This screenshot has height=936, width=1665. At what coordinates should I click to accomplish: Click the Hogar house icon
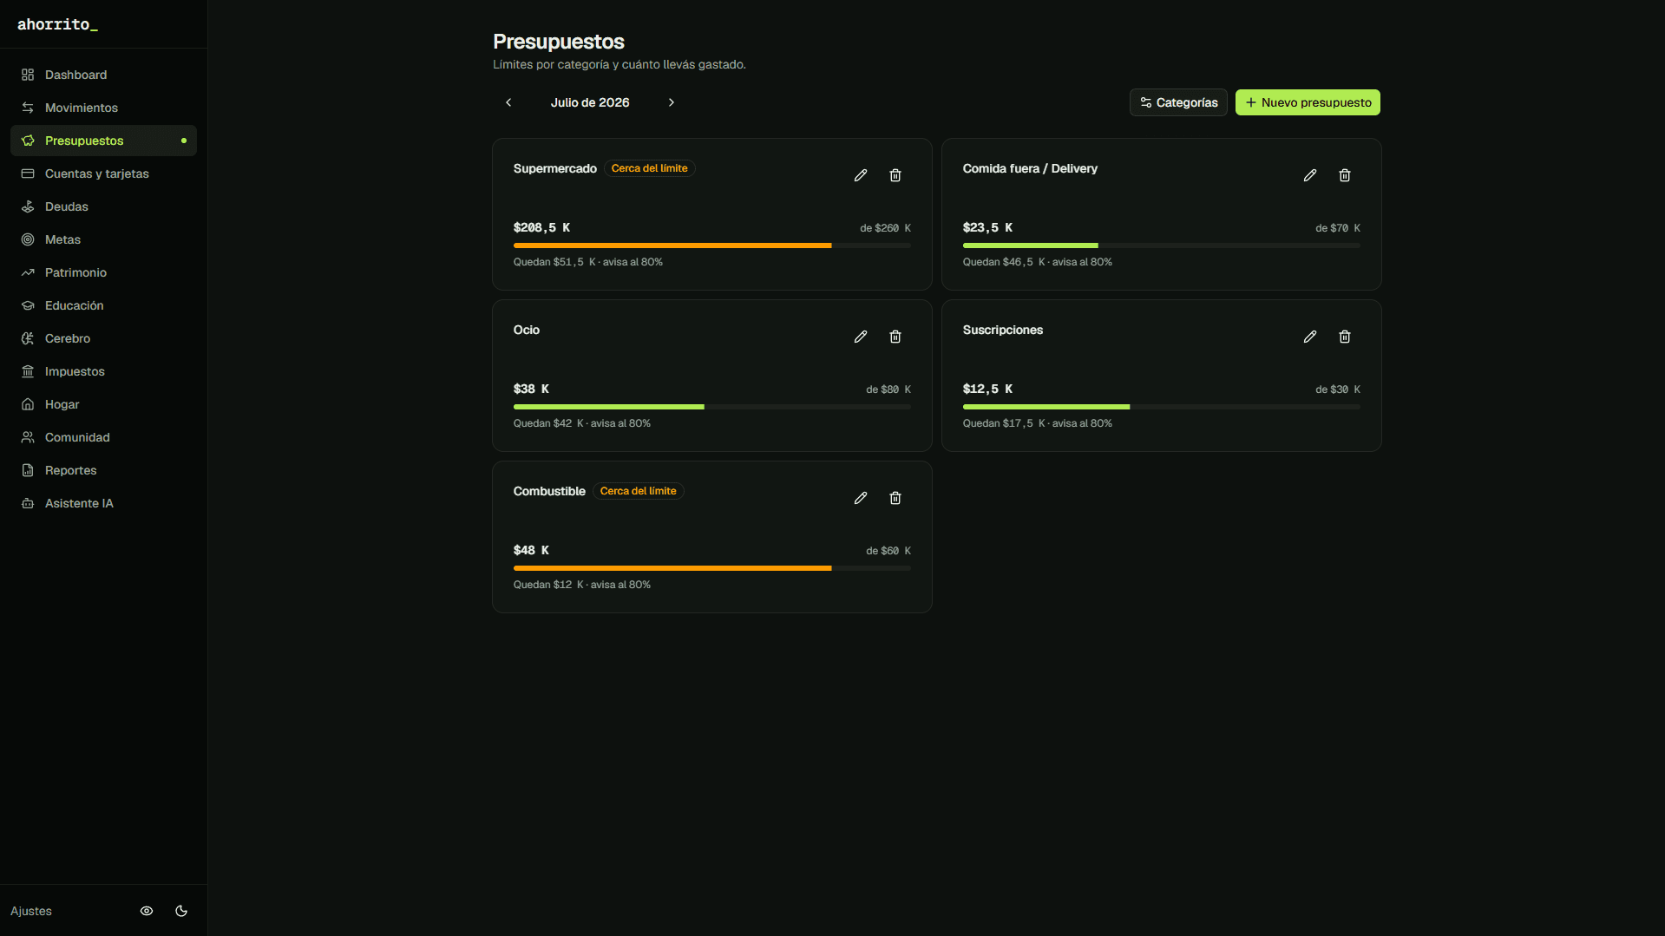click(x=28, y=404)
